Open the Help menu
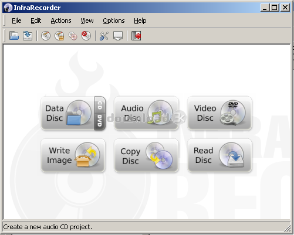 click(x=140, y=21)
